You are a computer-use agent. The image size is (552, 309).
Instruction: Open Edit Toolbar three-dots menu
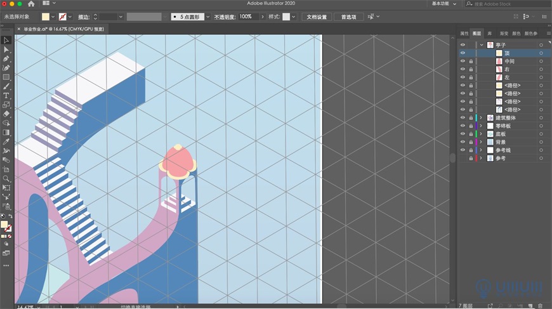(x=6, y=265)
